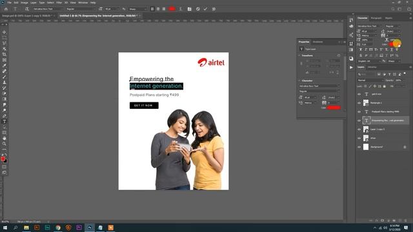The height and width of the screenshot is (232, 413).
Task: Open Chrome from the taskbar
Action: point(58,227)
